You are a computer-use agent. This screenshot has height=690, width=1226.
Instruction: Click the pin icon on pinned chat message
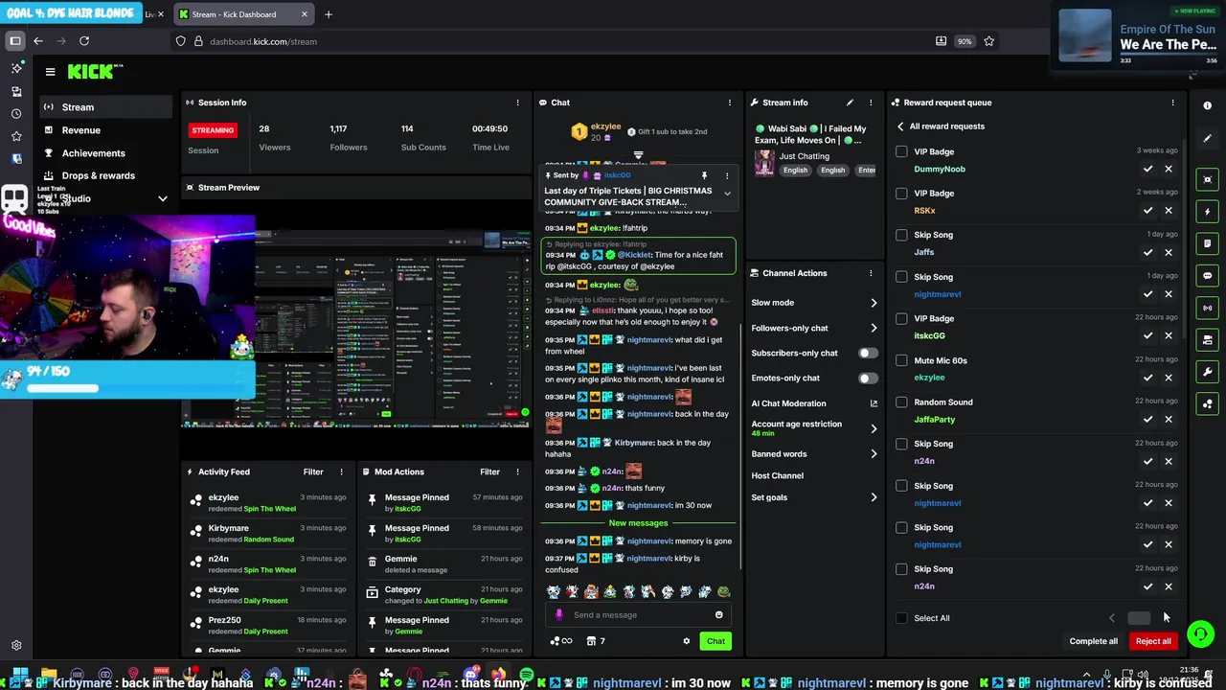(704, 175)
